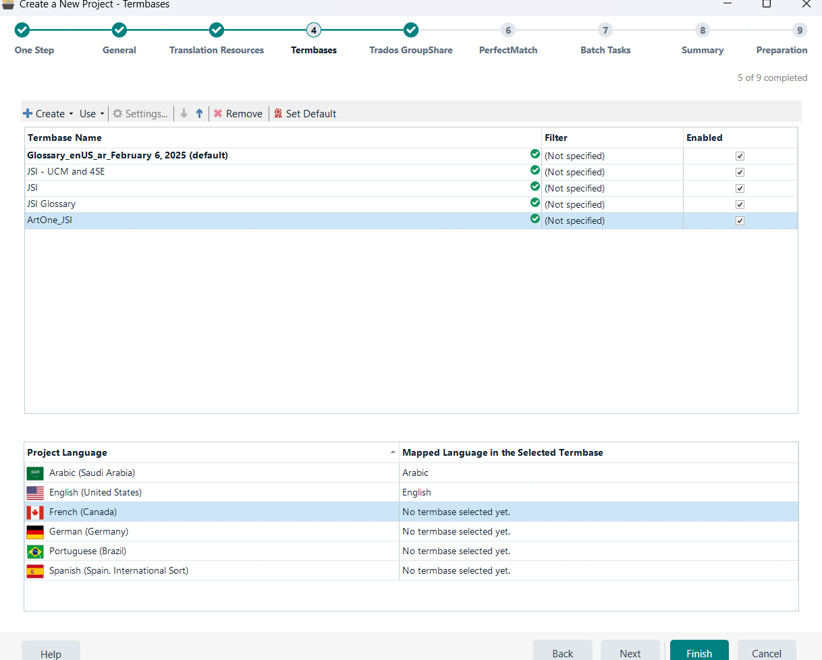Click the Saudi Arabia flag icon
This screenshot has height=660, width=822.
point(35,473)
